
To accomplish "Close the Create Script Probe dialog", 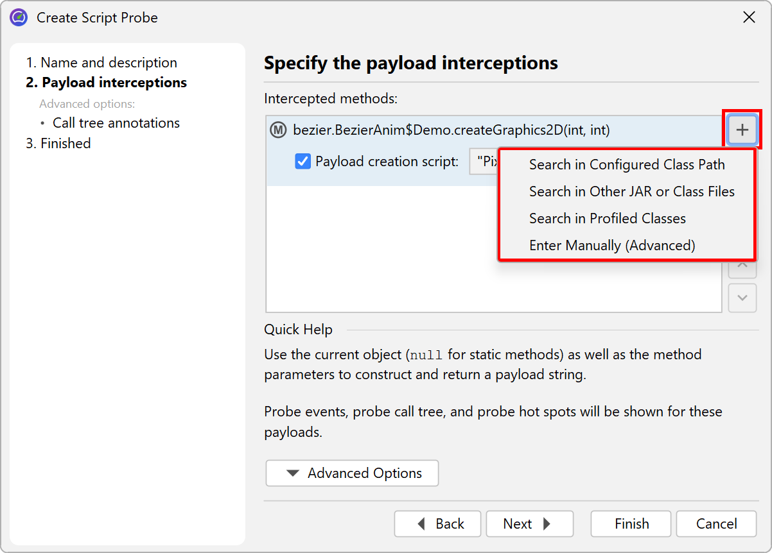I will coord(749,17).
